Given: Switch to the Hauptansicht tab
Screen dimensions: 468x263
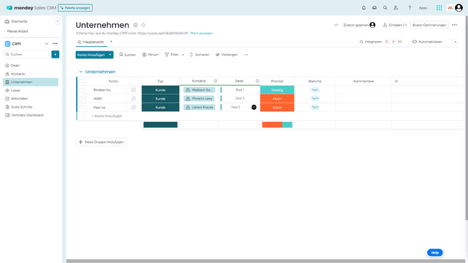Looking at the screenshot, I should pyautogui.click(x=91, y=42).
